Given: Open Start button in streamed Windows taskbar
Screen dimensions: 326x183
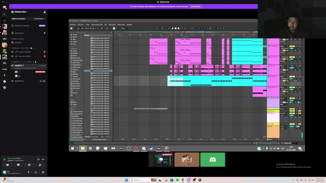Looking at the screenshot, I should (73, 148).
